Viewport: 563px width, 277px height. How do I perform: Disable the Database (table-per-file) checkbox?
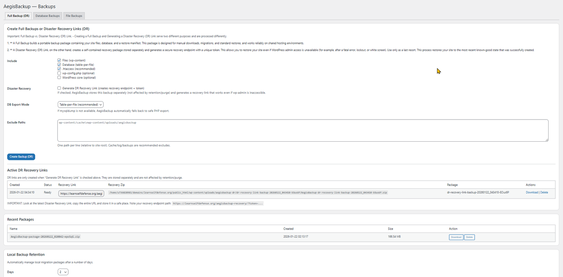(x=59, y=65)
